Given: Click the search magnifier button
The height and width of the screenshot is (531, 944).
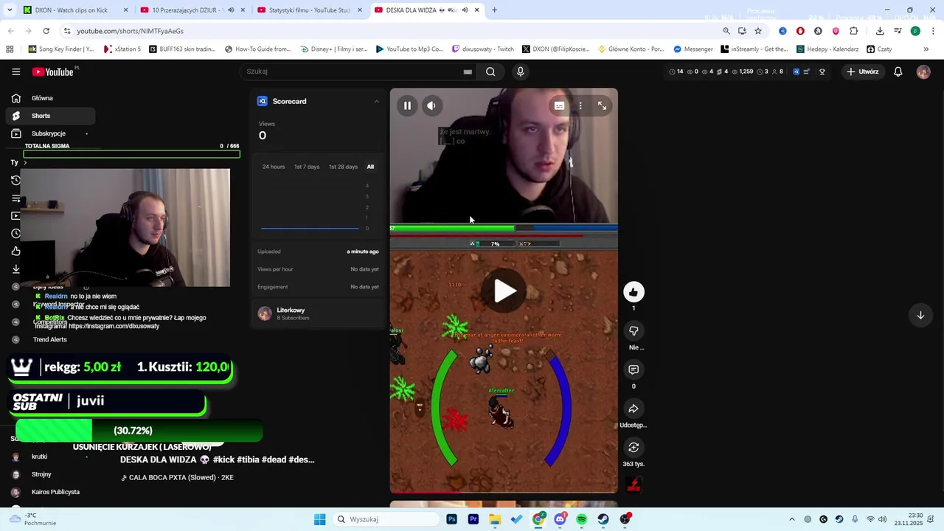Looking at the screenshot, I should tap(490, 72).
